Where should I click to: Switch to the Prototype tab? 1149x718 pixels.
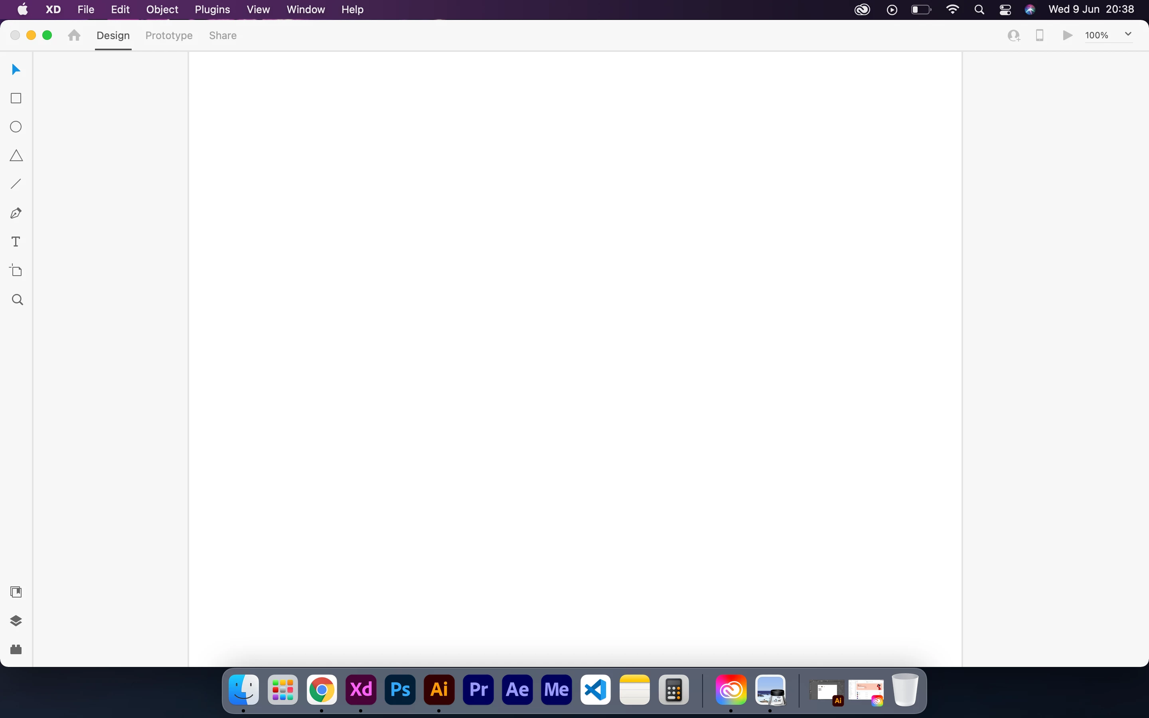(x=169, y=36)
